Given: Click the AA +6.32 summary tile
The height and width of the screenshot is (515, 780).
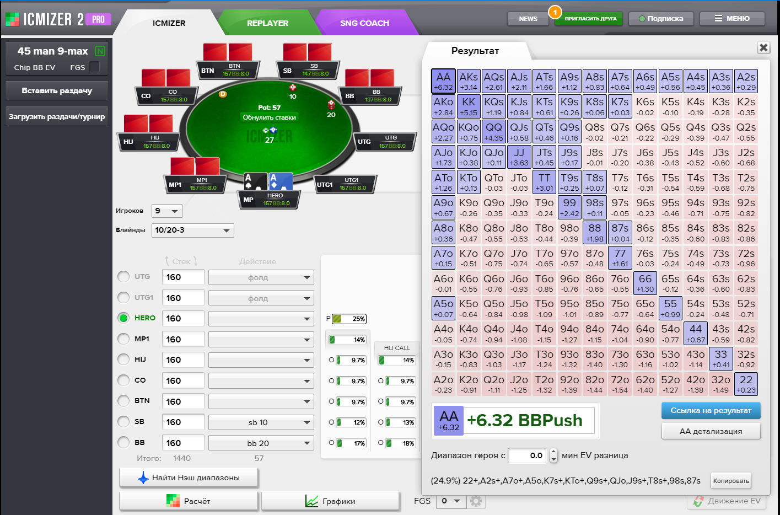Looking at the screenshot, I should pos(449,421).
